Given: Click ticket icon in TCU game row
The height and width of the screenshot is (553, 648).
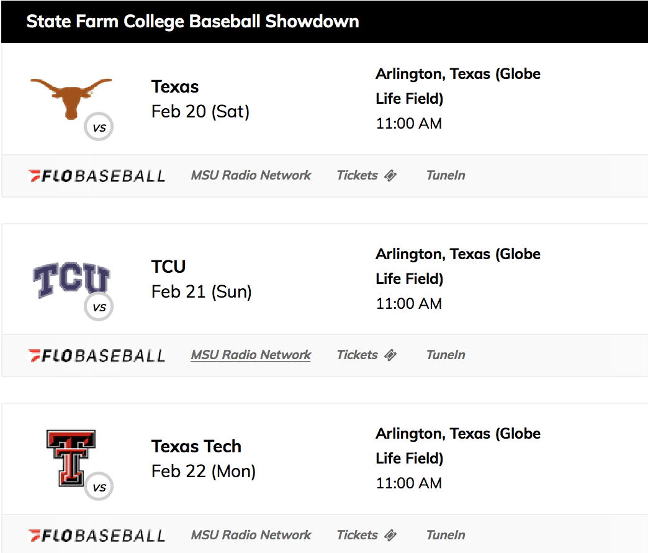Looking at the screenshot, I should point(390,355).
